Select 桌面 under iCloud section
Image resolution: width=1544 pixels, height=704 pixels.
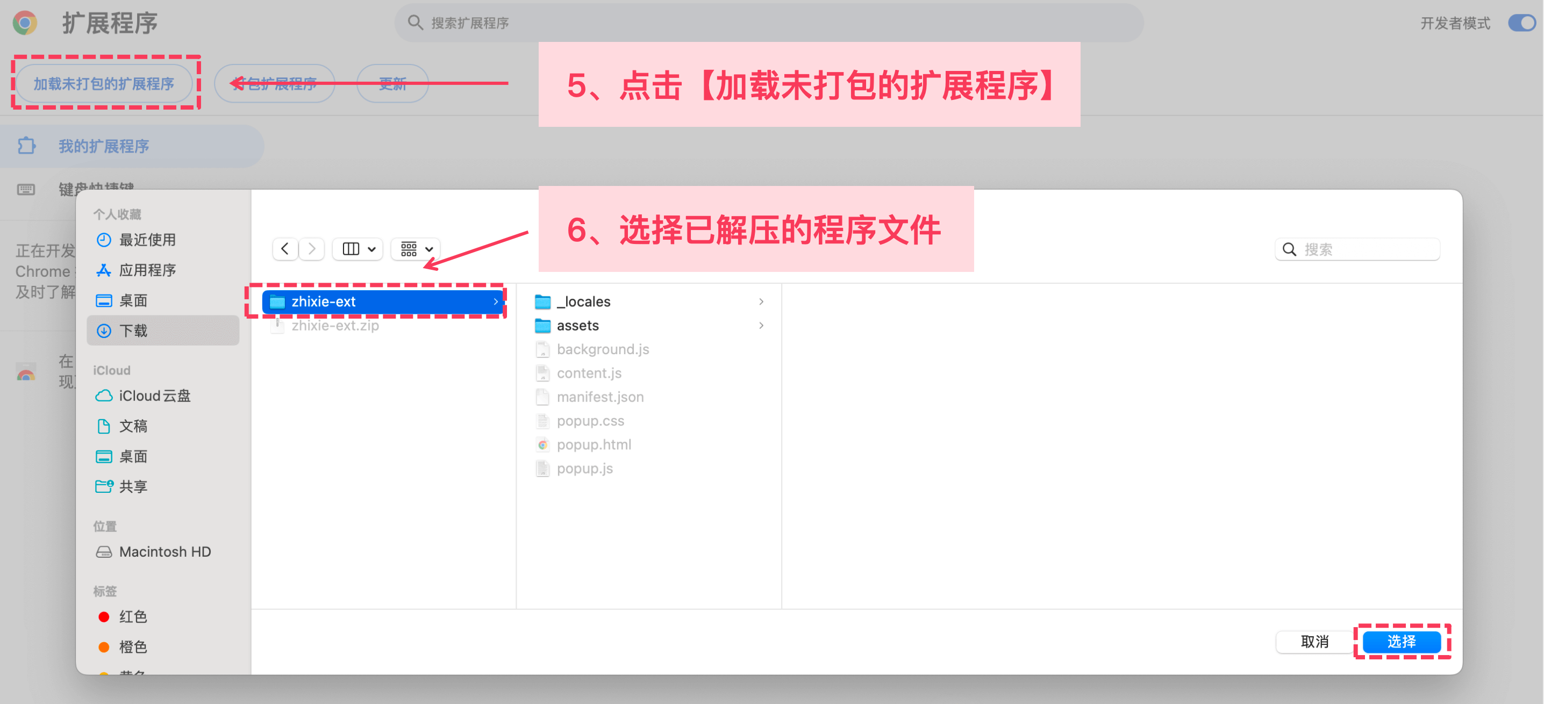(x=163, y=456)
